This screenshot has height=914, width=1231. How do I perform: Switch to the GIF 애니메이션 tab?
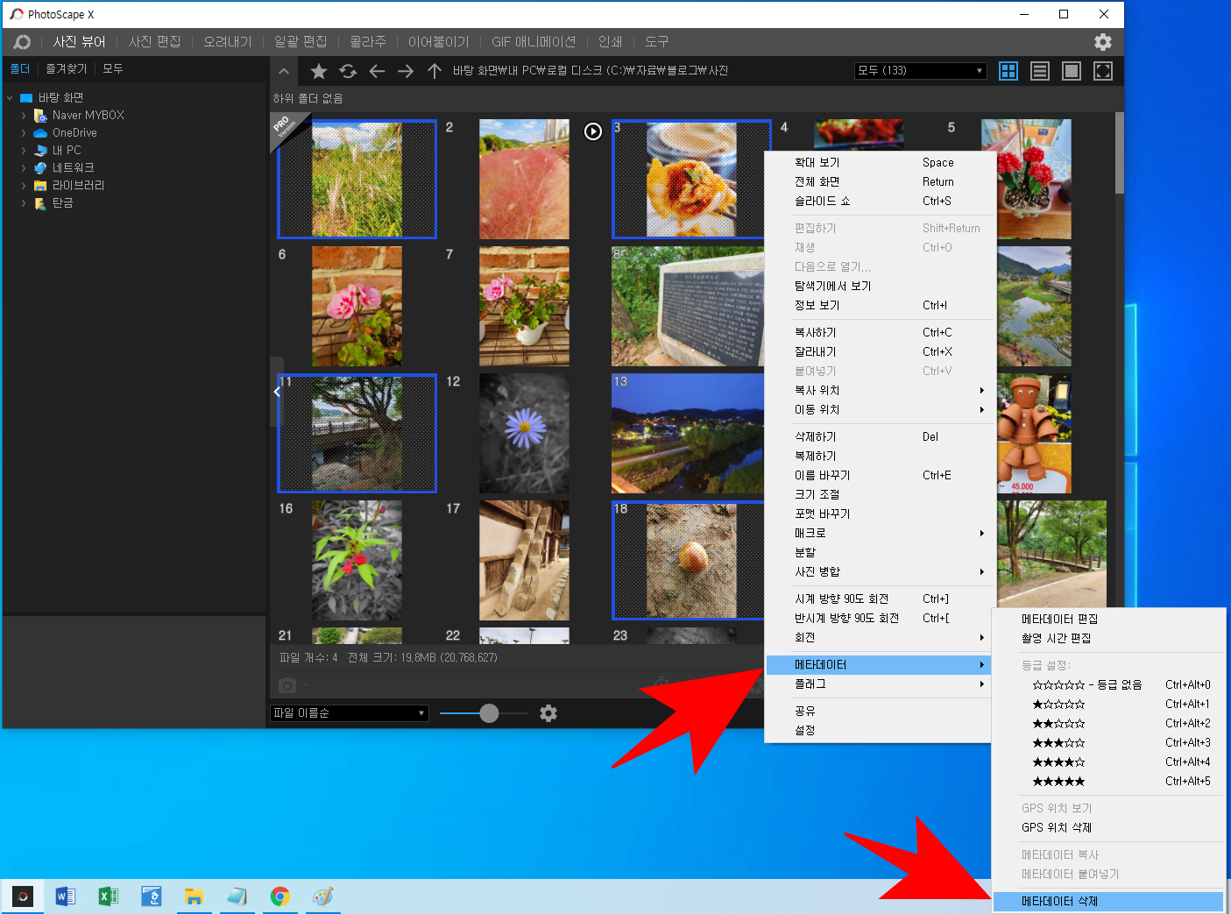point(534,42)
